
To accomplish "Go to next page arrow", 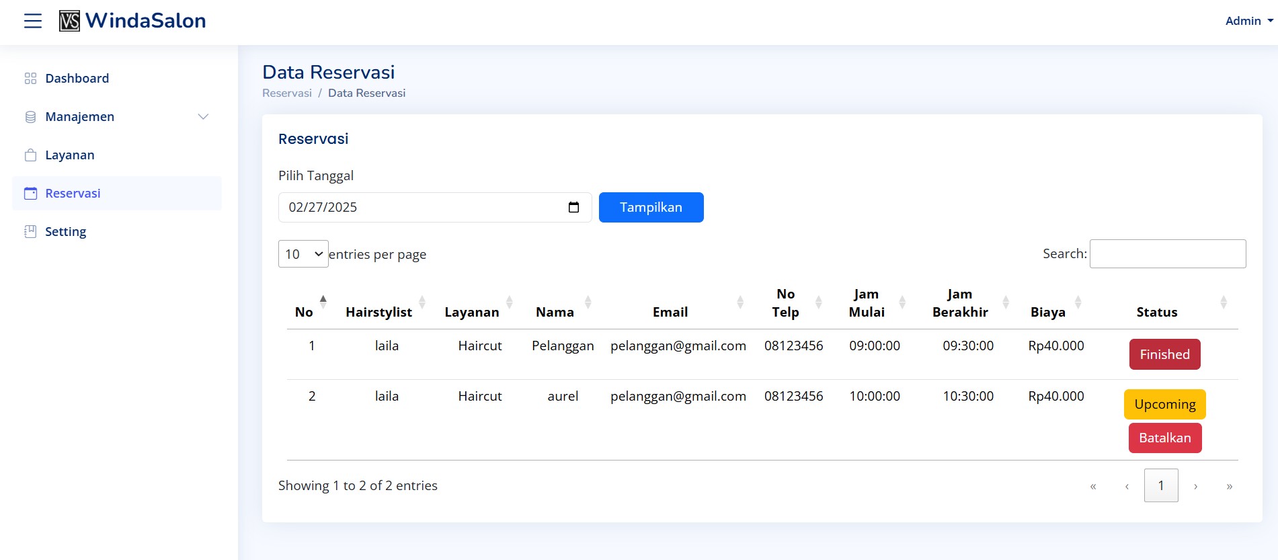I will point(1195,486).
